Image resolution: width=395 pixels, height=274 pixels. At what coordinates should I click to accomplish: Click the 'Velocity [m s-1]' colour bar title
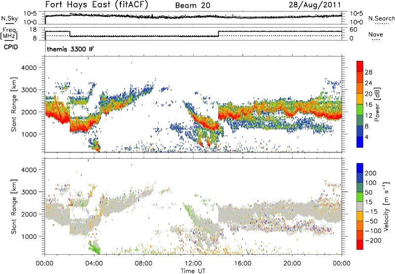click(386, 206)
